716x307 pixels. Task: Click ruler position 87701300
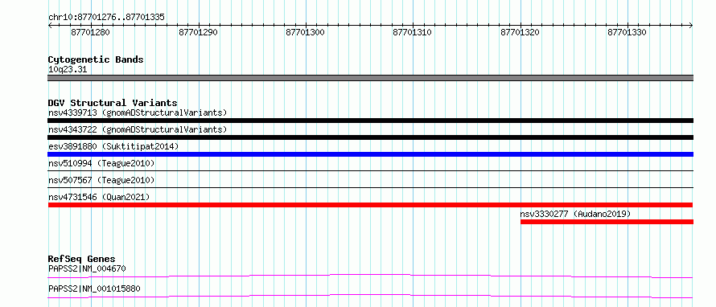(306, 32)
